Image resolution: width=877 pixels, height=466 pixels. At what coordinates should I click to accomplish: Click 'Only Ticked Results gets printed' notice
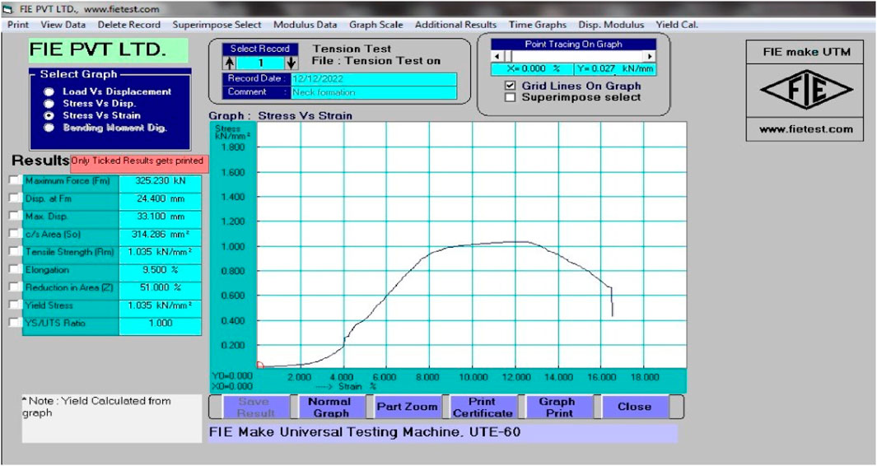[140, 161]
